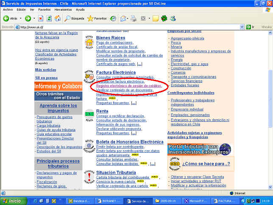Stop page loading with red X icon

[41, 18]
